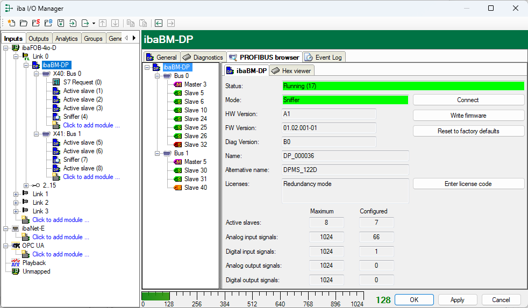Click the new configuration icon with star
528x308 pixels.
point(11,23)
